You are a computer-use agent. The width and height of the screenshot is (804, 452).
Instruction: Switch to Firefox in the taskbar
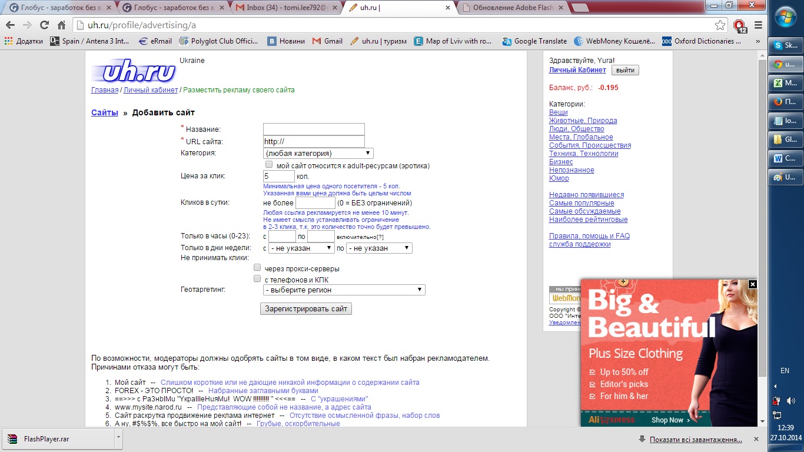tap(786, 102)
